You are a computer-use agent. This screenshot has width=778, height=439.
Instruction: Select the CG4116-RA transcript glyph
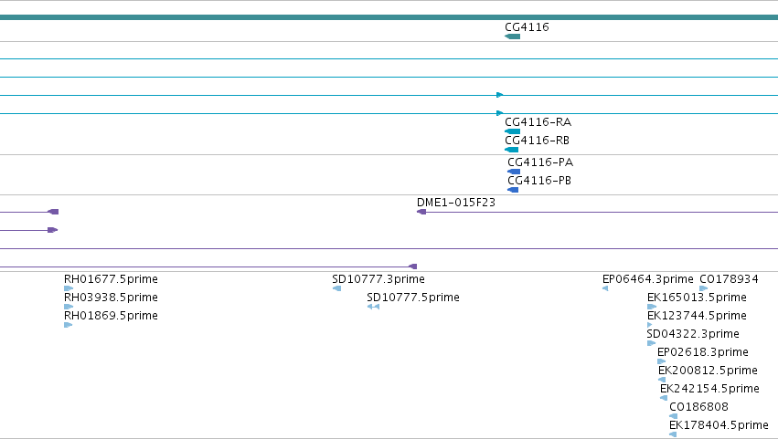[513, 131]
